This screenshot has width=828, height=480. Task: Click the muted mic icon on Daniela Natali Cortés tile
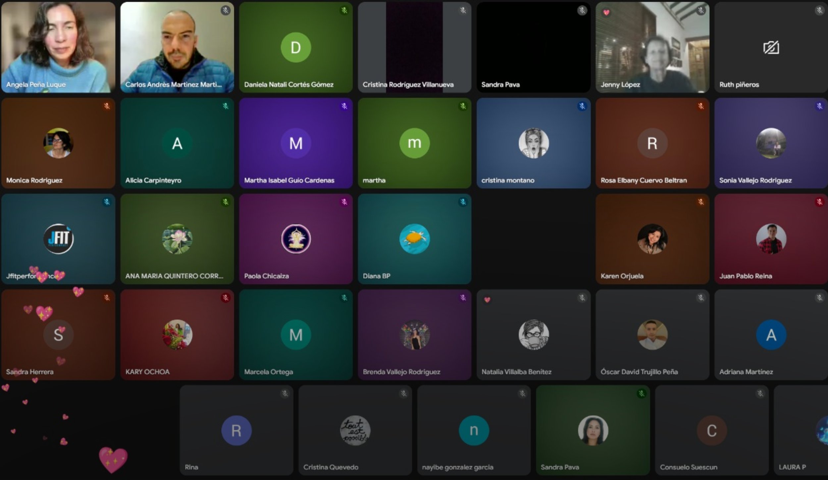(344, 11)
